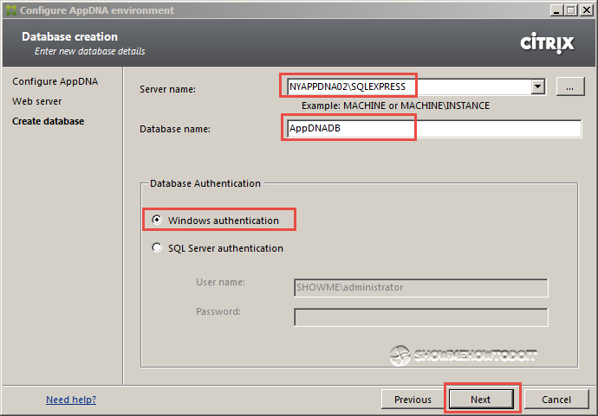Minimize the Configure AppDNA window
Screen dimensions: 598x416
[x=556, y=10]
